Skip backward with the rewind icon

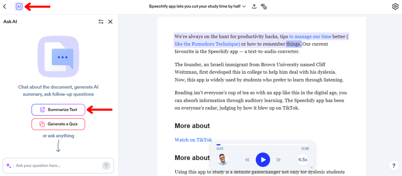247,160
